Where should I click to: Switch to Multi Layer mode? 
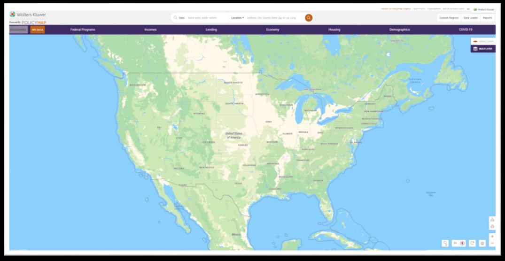[x=483, y=49]
